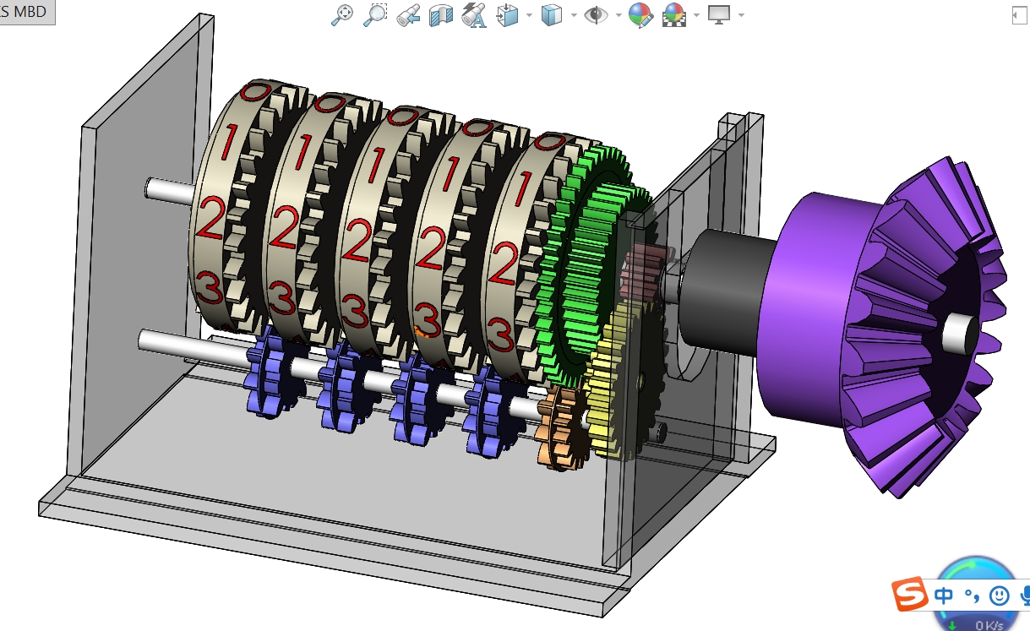Click the Zoom to Fit icon
This screenshot has width=1030, height=631.
click(x=341, y=14)
